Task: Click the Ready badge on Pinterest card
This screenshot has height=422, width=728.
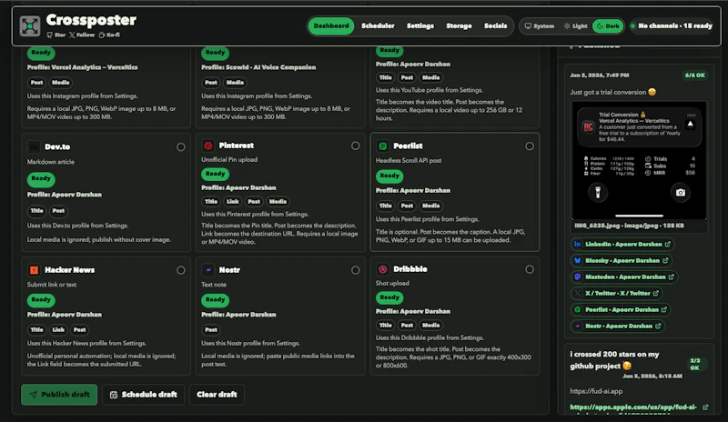Action: [x=215, y=174]
